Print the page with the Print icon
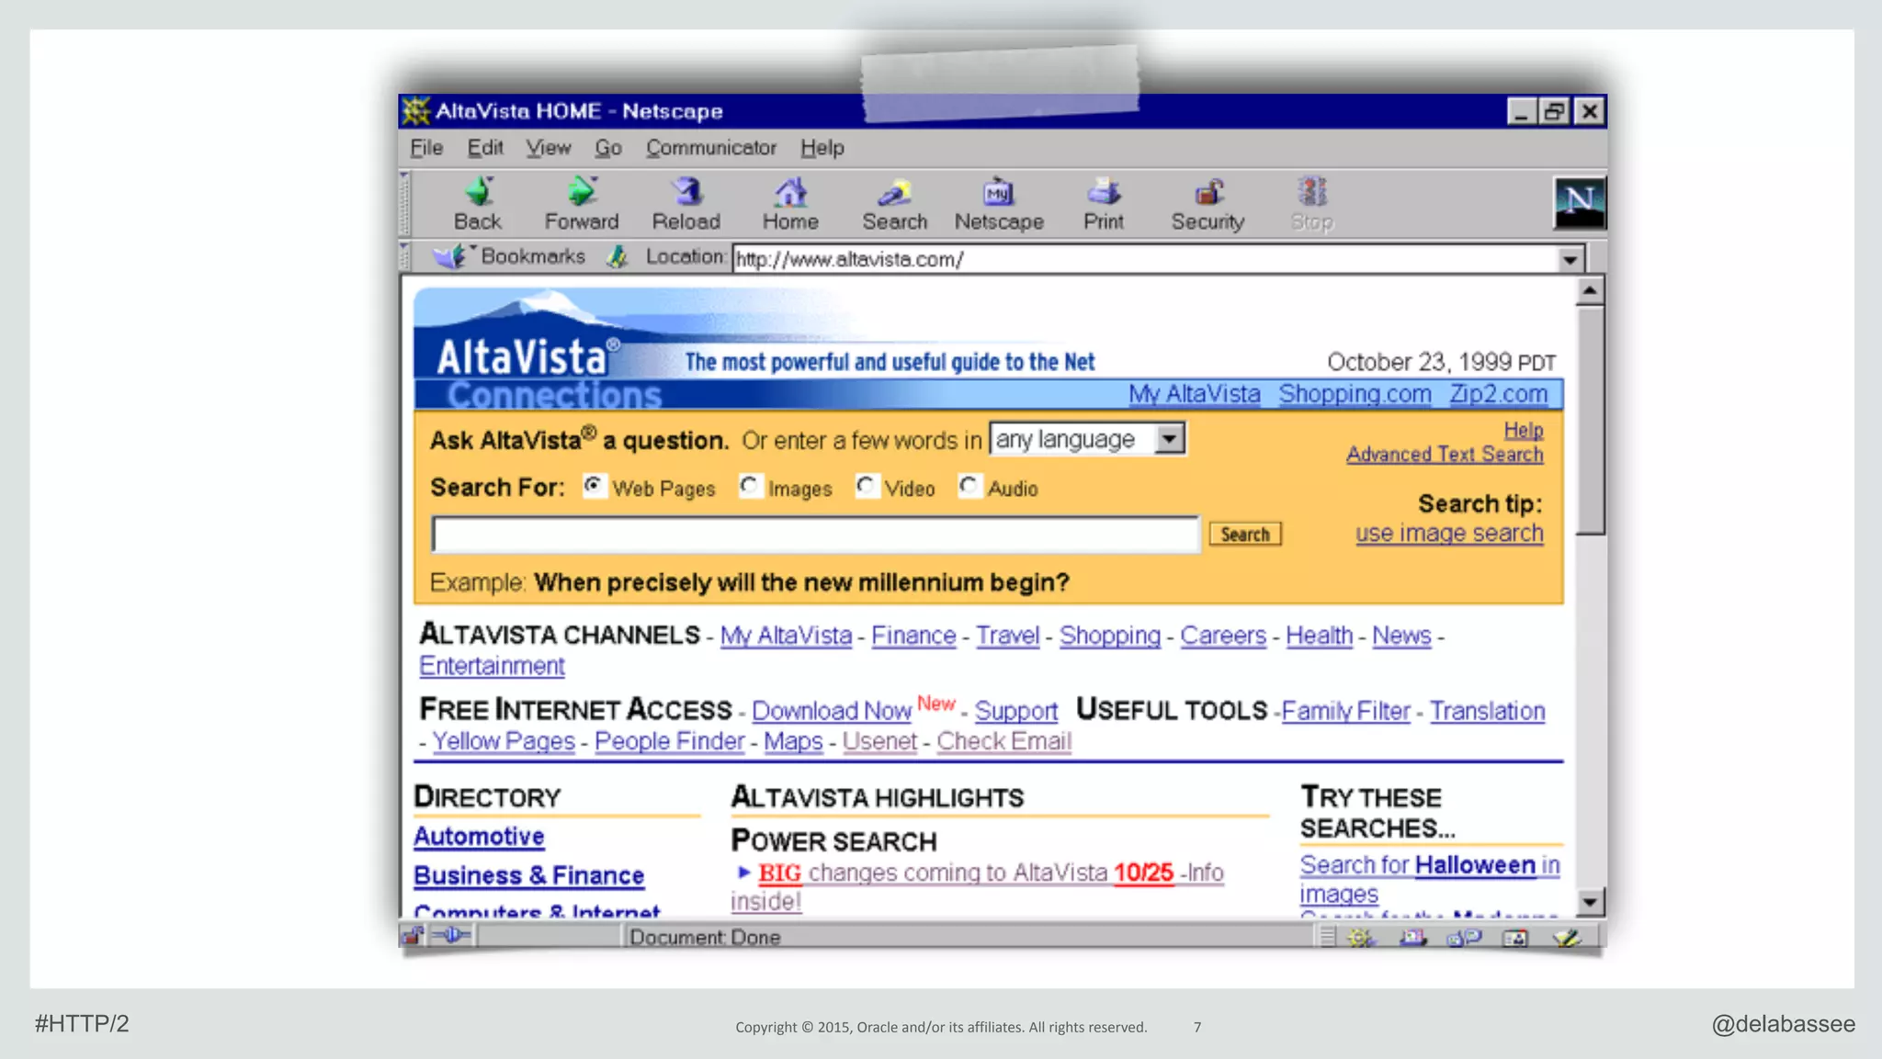1882x1059 pixels. [1104, 192]
